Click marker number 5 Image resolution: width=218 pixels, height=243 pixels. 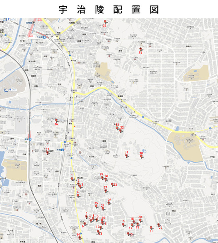86,217
